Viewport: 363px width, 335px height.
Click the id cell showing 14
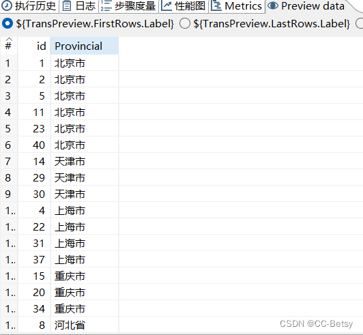(x=34, y=162)
